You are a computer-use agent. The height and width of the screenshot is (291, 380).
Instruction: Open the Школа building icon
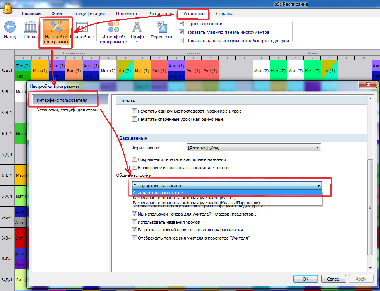click(31, 27)
